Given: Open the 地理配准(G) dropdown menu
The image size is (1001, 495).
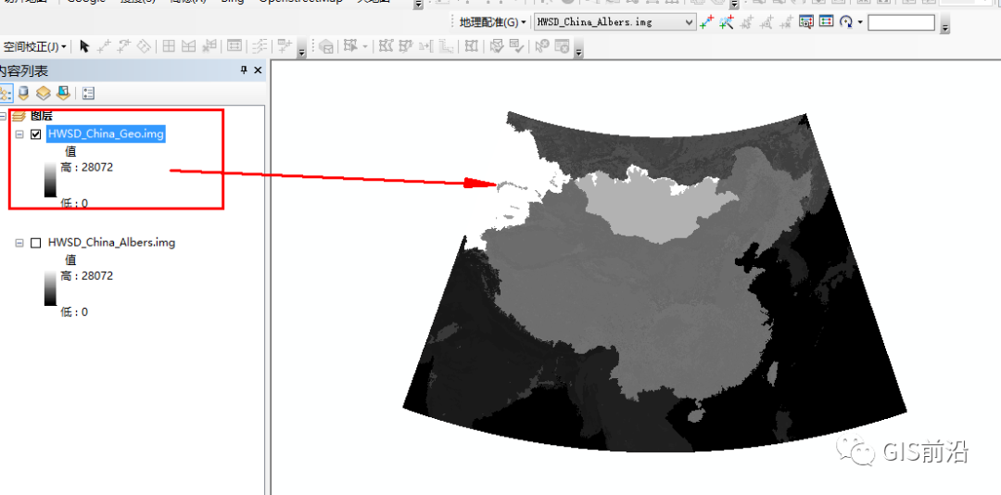Looking at the screenshot, I should [492, 22].
